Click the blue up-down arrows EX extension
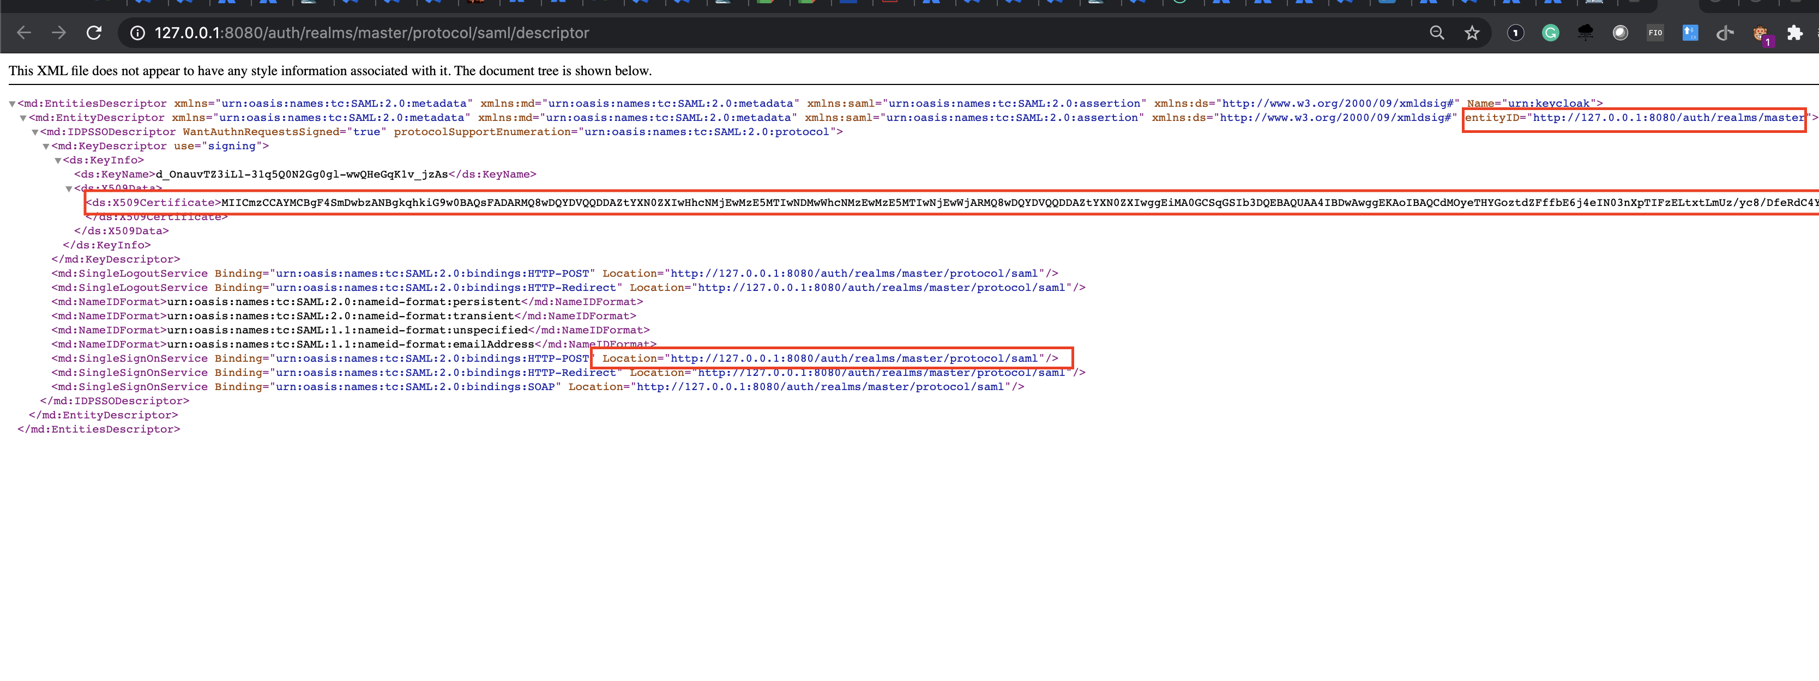Viewport: 1819px width, 681px height. pos(1690,33)
